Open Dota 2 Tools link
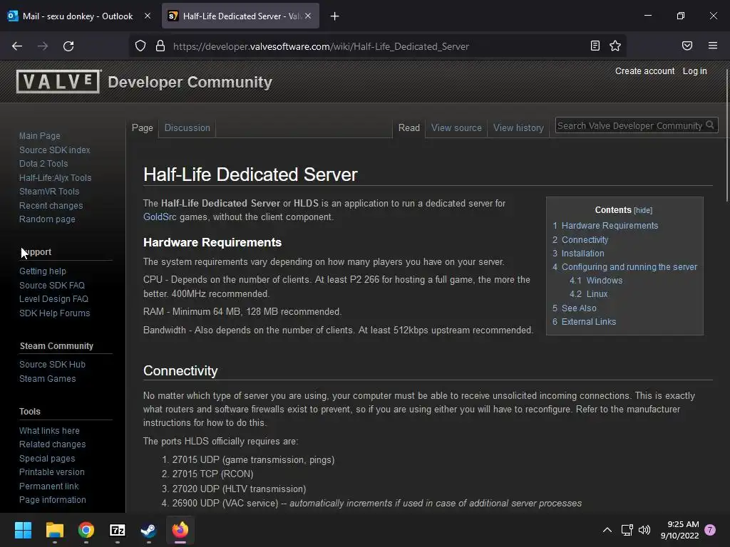 pyautogui.click(x=43, y=163)
